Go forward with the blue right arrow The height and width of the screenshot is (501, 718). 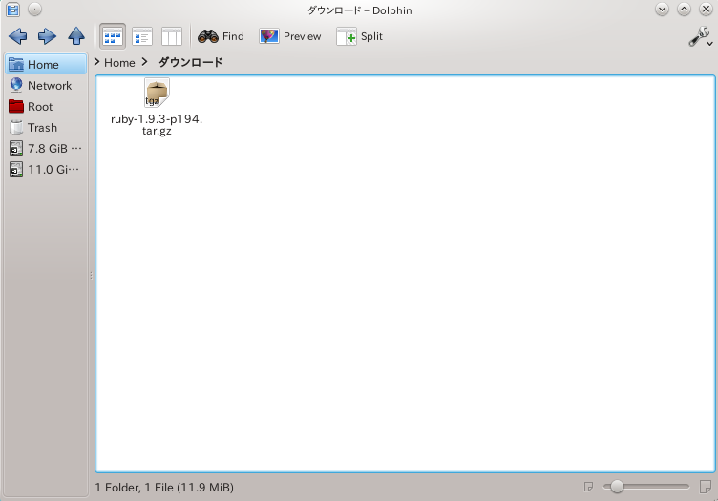pyautogui.click(x=47, y=36)
